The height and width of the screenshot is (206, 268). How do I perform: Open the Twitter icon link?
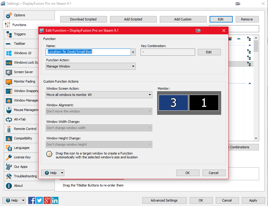pyautogui.click(x=39, y=200)
